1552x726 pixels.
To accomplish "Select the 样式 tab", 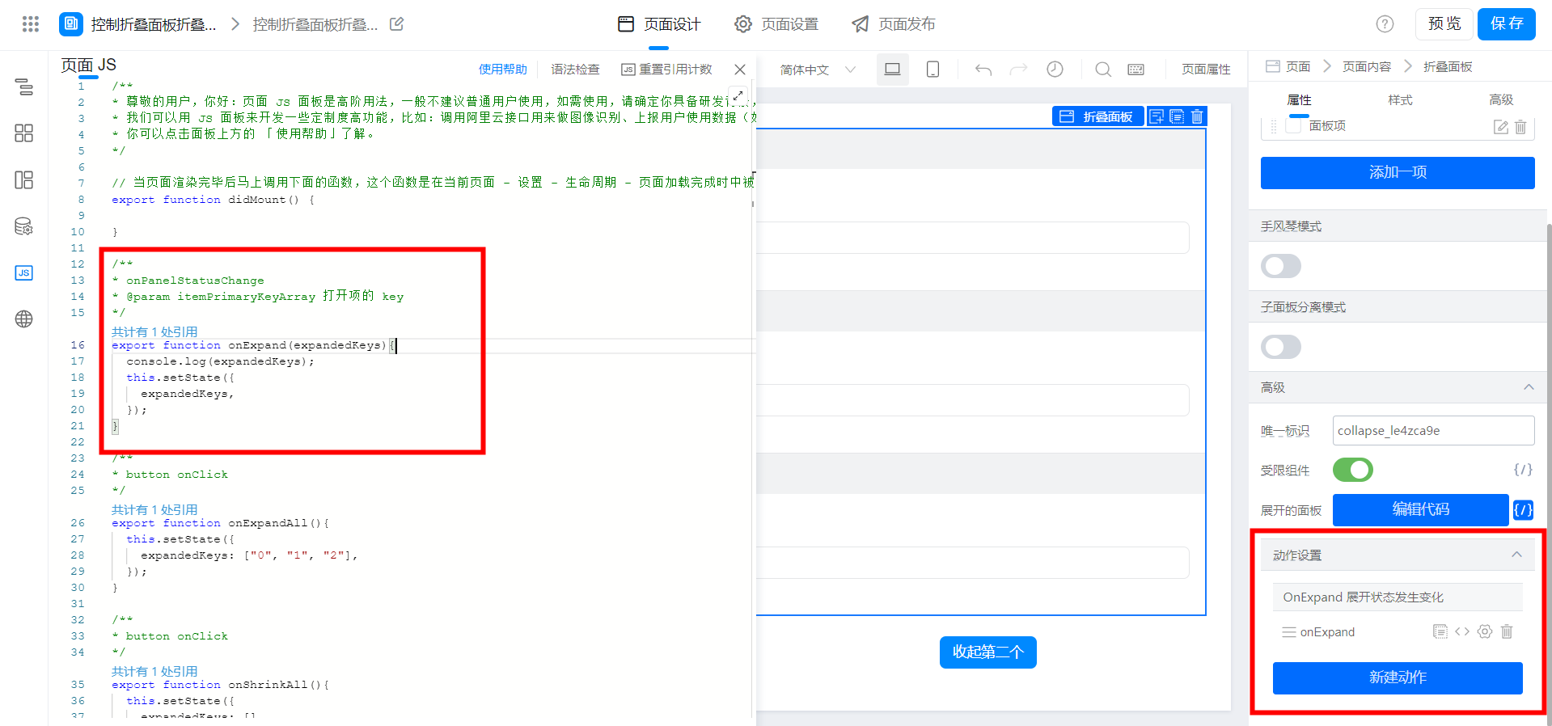I will tap(1400, 100).
